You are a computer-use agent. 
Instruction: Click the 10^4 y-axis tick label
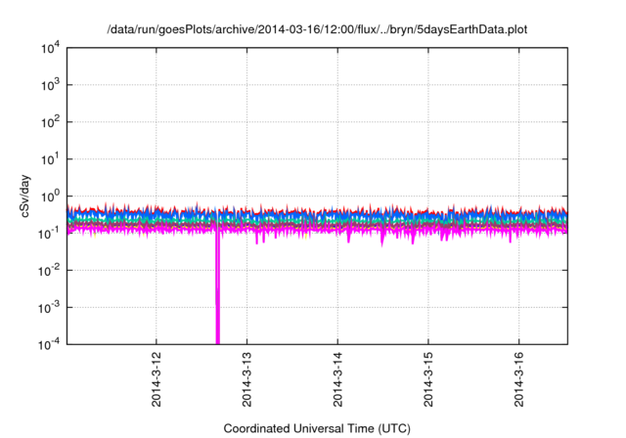[x=51, y=48]
